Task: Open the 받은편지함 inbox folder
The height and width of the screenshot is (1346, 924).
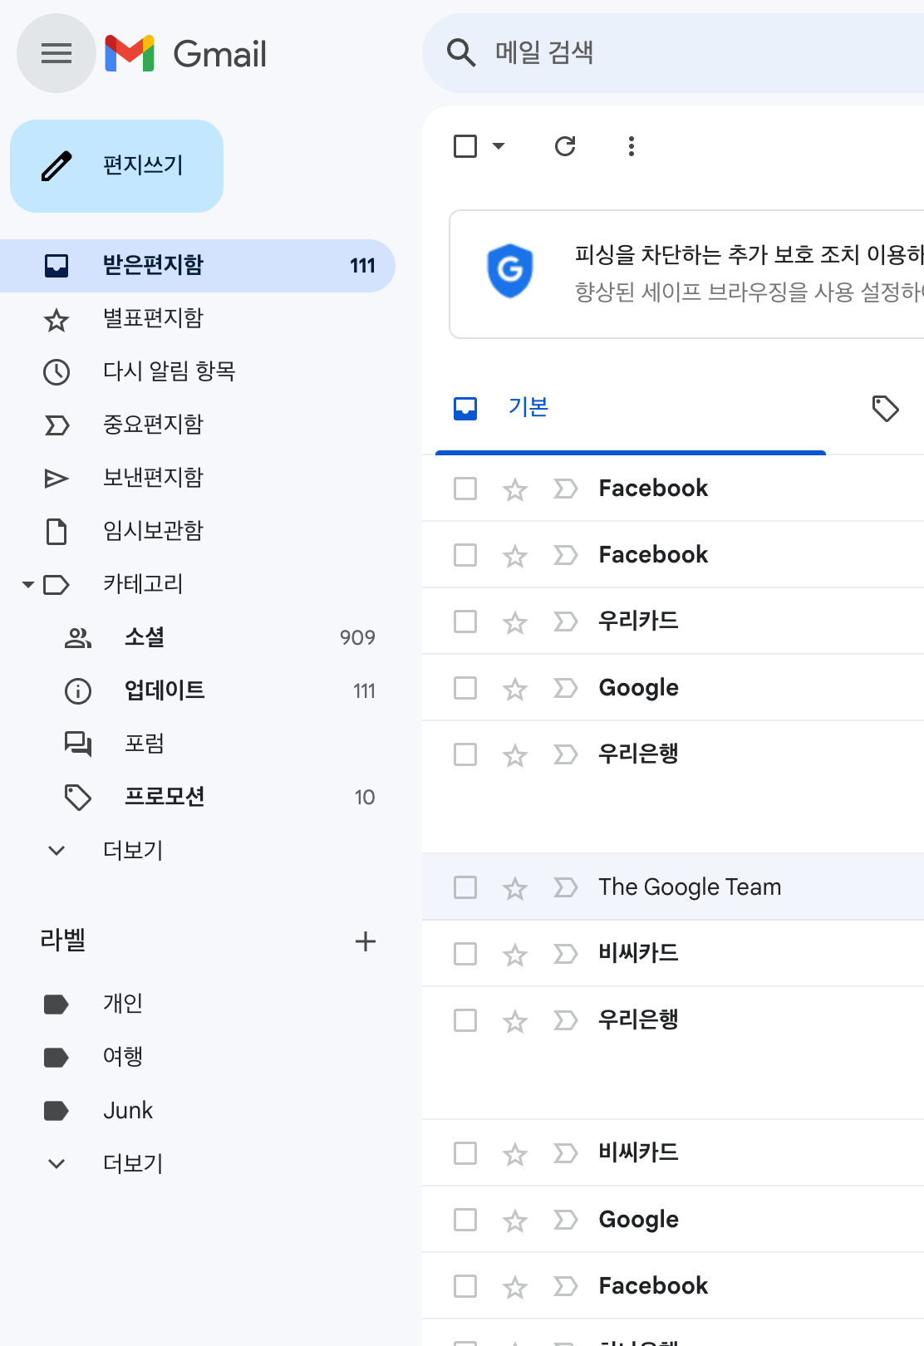Action: [198, 266]
